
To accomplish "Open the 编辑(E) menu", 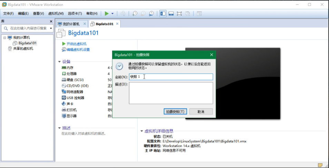I will (x=23, y=13).
